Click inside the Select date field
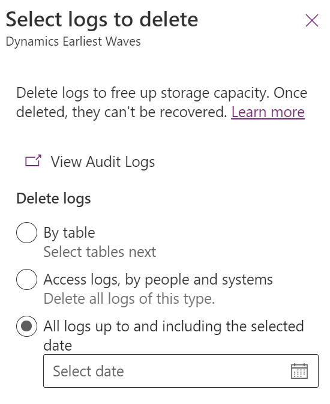This screenshot has height=404, width=330. [181, 371]
